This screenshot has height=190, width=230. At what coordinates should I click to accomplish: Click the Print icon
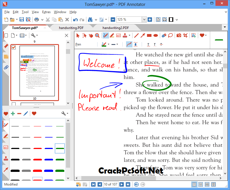(x=37, y=20)
